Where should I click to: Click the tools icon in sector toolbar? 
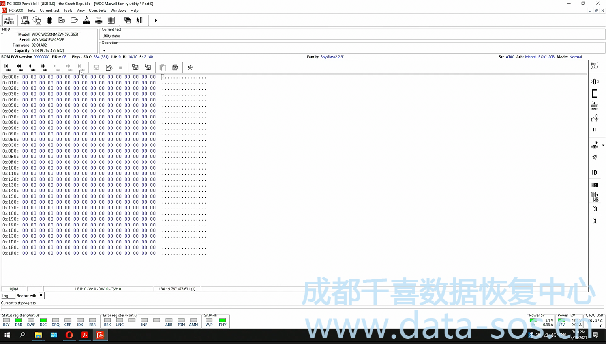point(190,68)
